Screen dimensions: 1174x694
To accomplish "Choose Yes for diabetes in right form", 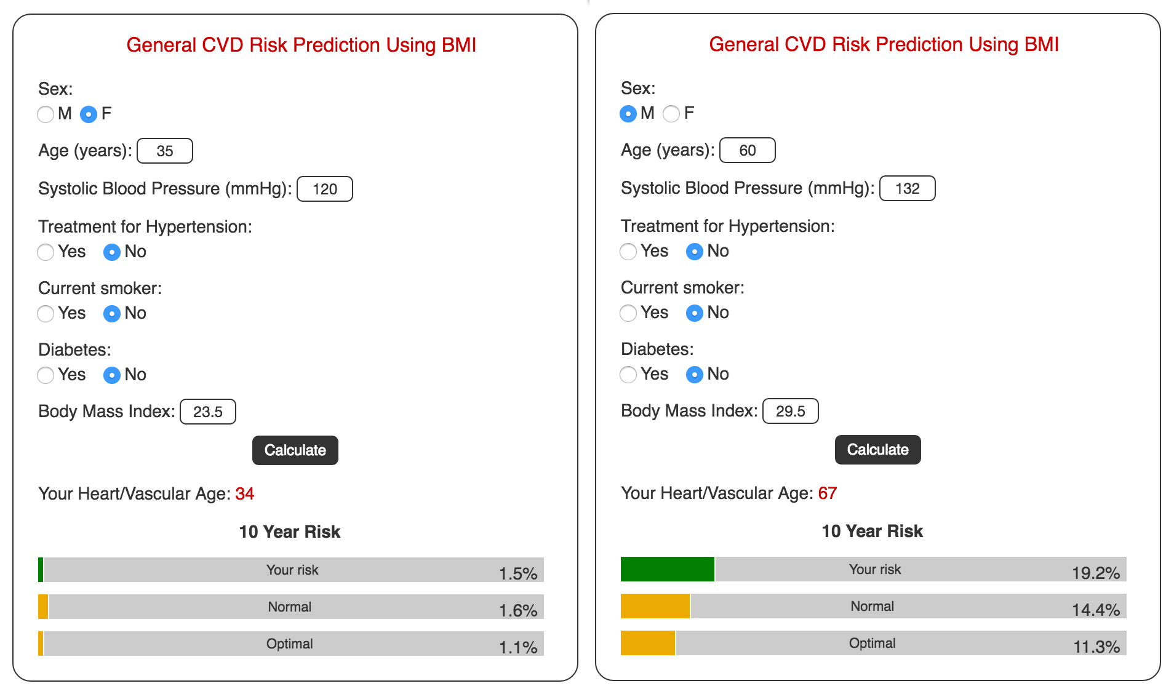I will (628, 375).
